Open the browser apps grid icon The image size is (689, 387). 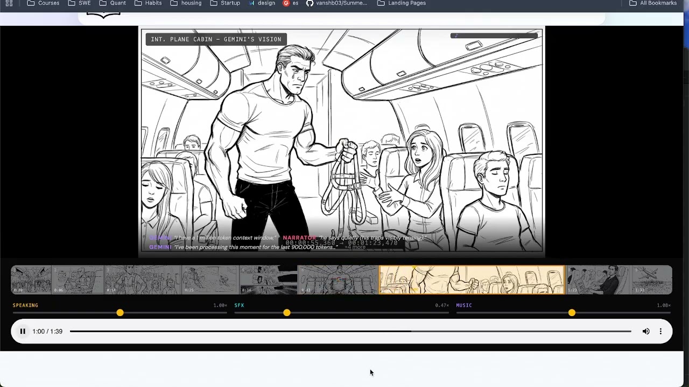pos(9,3)
